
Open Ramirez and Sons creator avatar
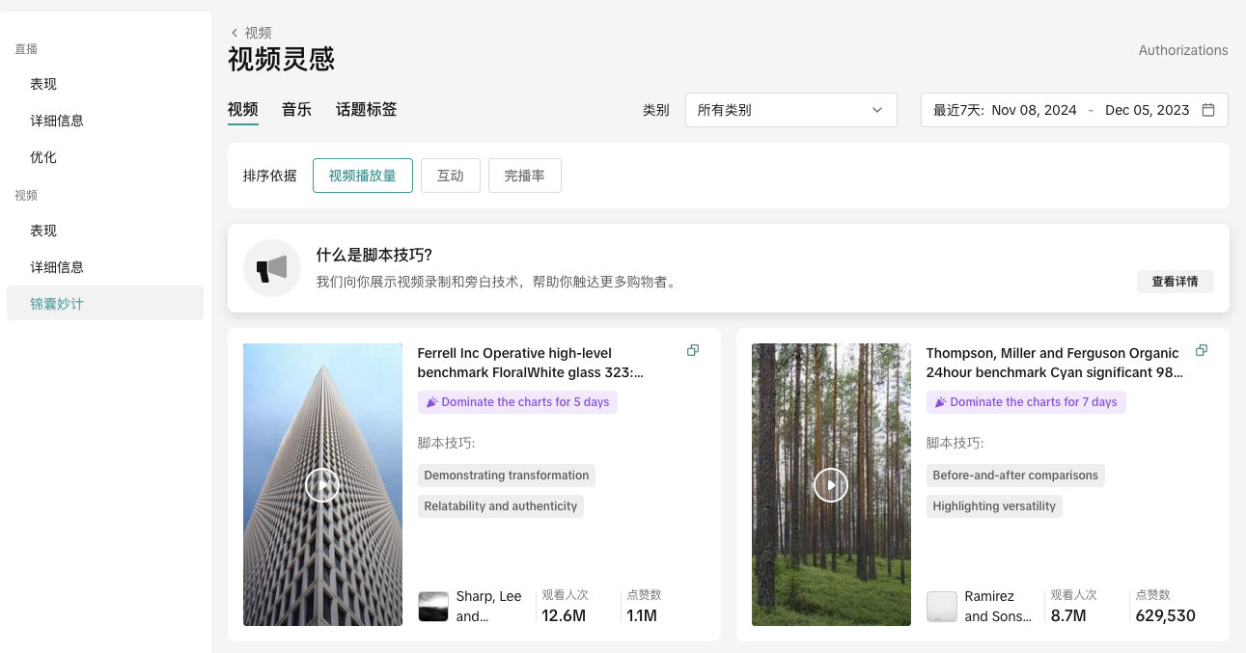point(942,607)
